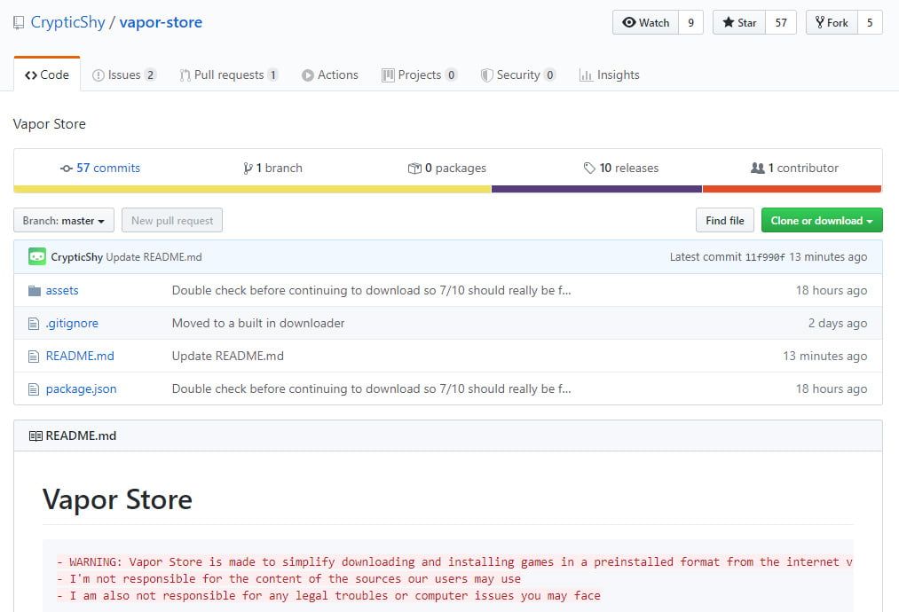Click the CrypticShy avatar in commit bar
The height and width of the screenshot is (612, 899).
(37, 256)
